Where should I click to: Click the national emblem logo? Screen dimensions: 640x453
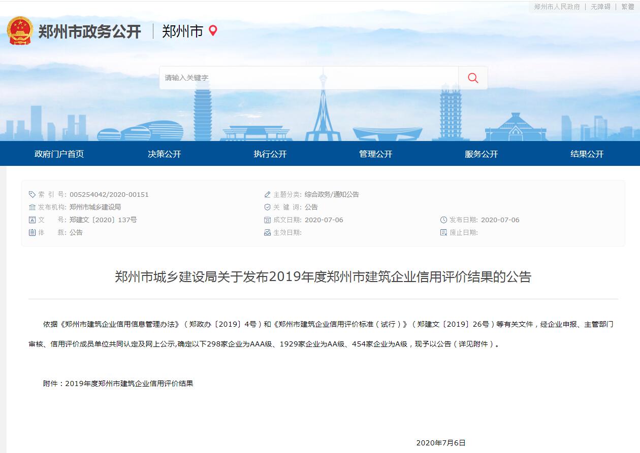20,31
